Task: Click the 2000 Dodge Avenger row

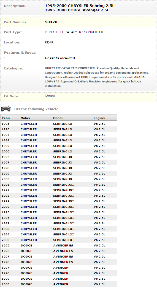Action: (59, 284)
